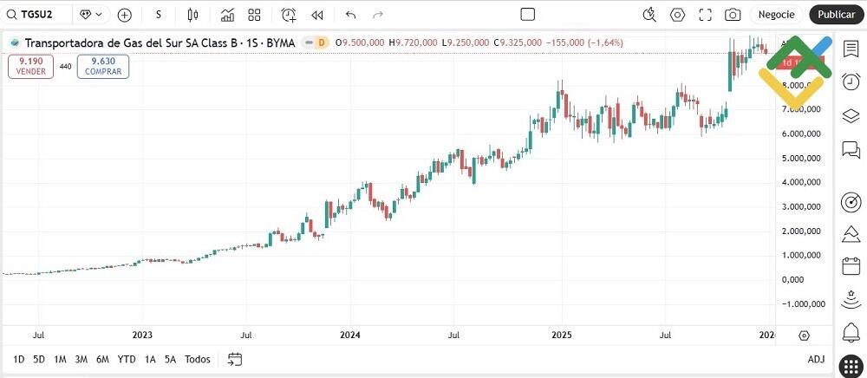867x378 pixels.
Task: Toggle the D delayed-data badge
Action: point(320,42)
